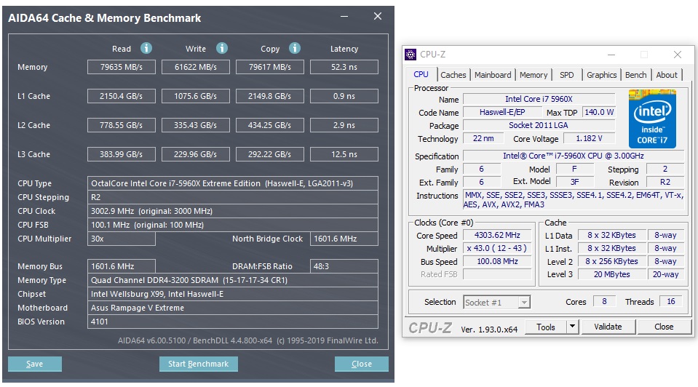698x387 pixels.
Task: Click the Memory Copy value 79617 MB/s
Action: (270, 67)
